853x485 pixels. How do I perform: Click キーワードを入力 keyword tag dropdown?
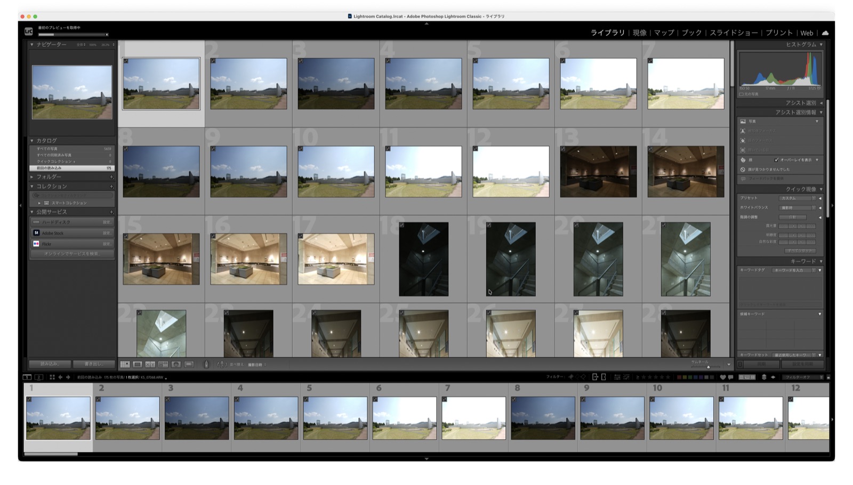793,270
